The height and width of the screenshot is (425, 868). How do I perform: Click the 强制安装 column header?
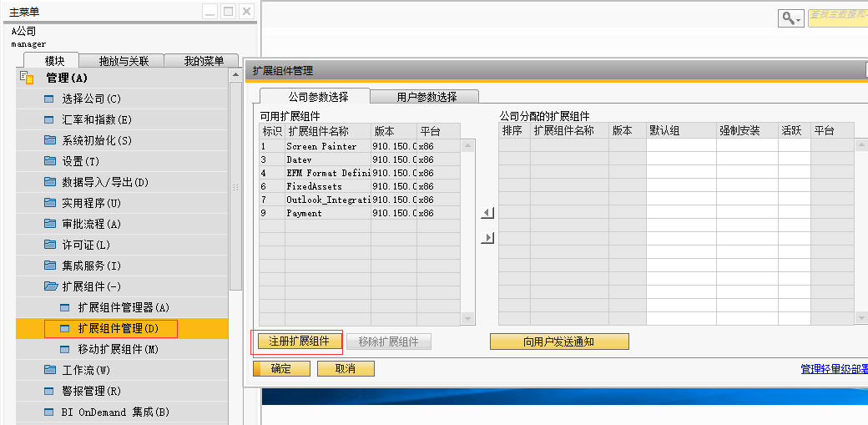pos(747,131)
